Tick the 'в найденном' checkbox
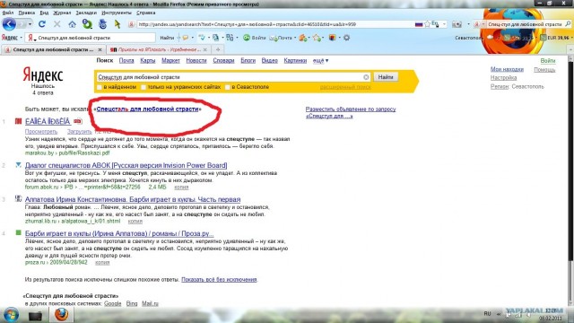Screen dimensions: 574x323 [99, 87]
